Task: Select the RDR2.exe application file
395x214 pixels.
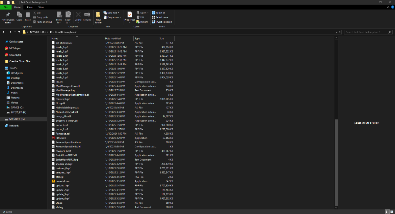Action: 61,138
